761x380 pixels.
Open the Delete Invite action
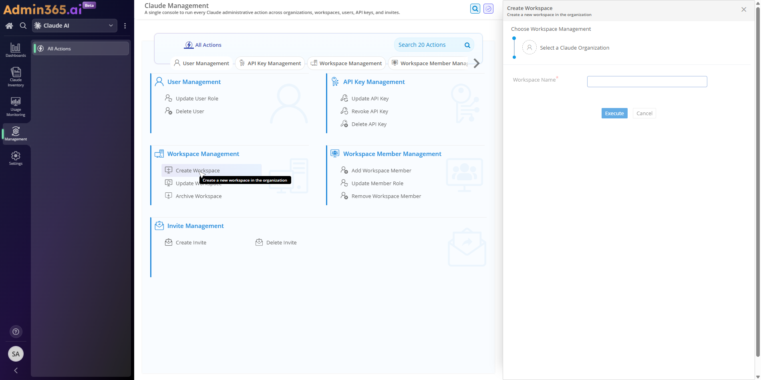point(276,242)
